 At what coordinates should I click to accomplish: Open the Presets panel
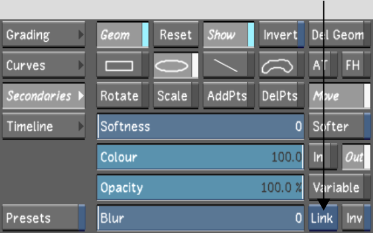point(44,218)
